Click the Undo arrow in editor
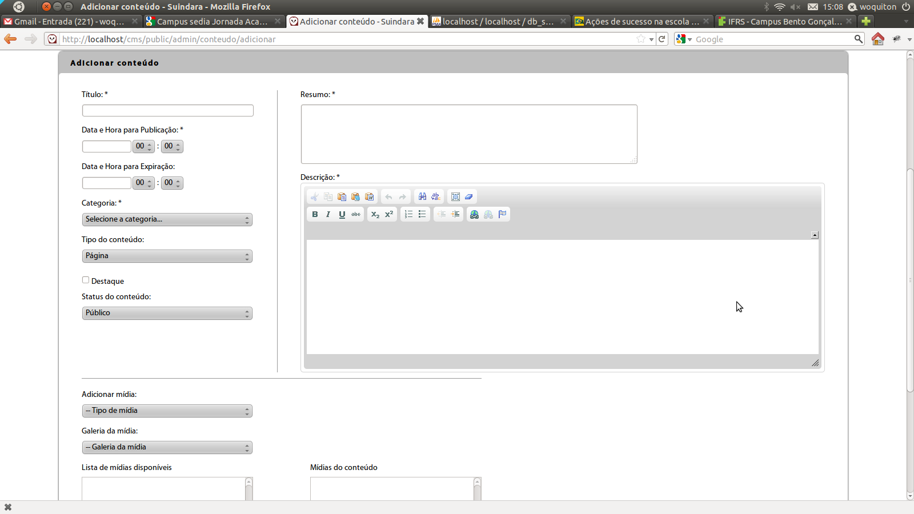The width and height of the screenshot is (914, 514). 388,197
